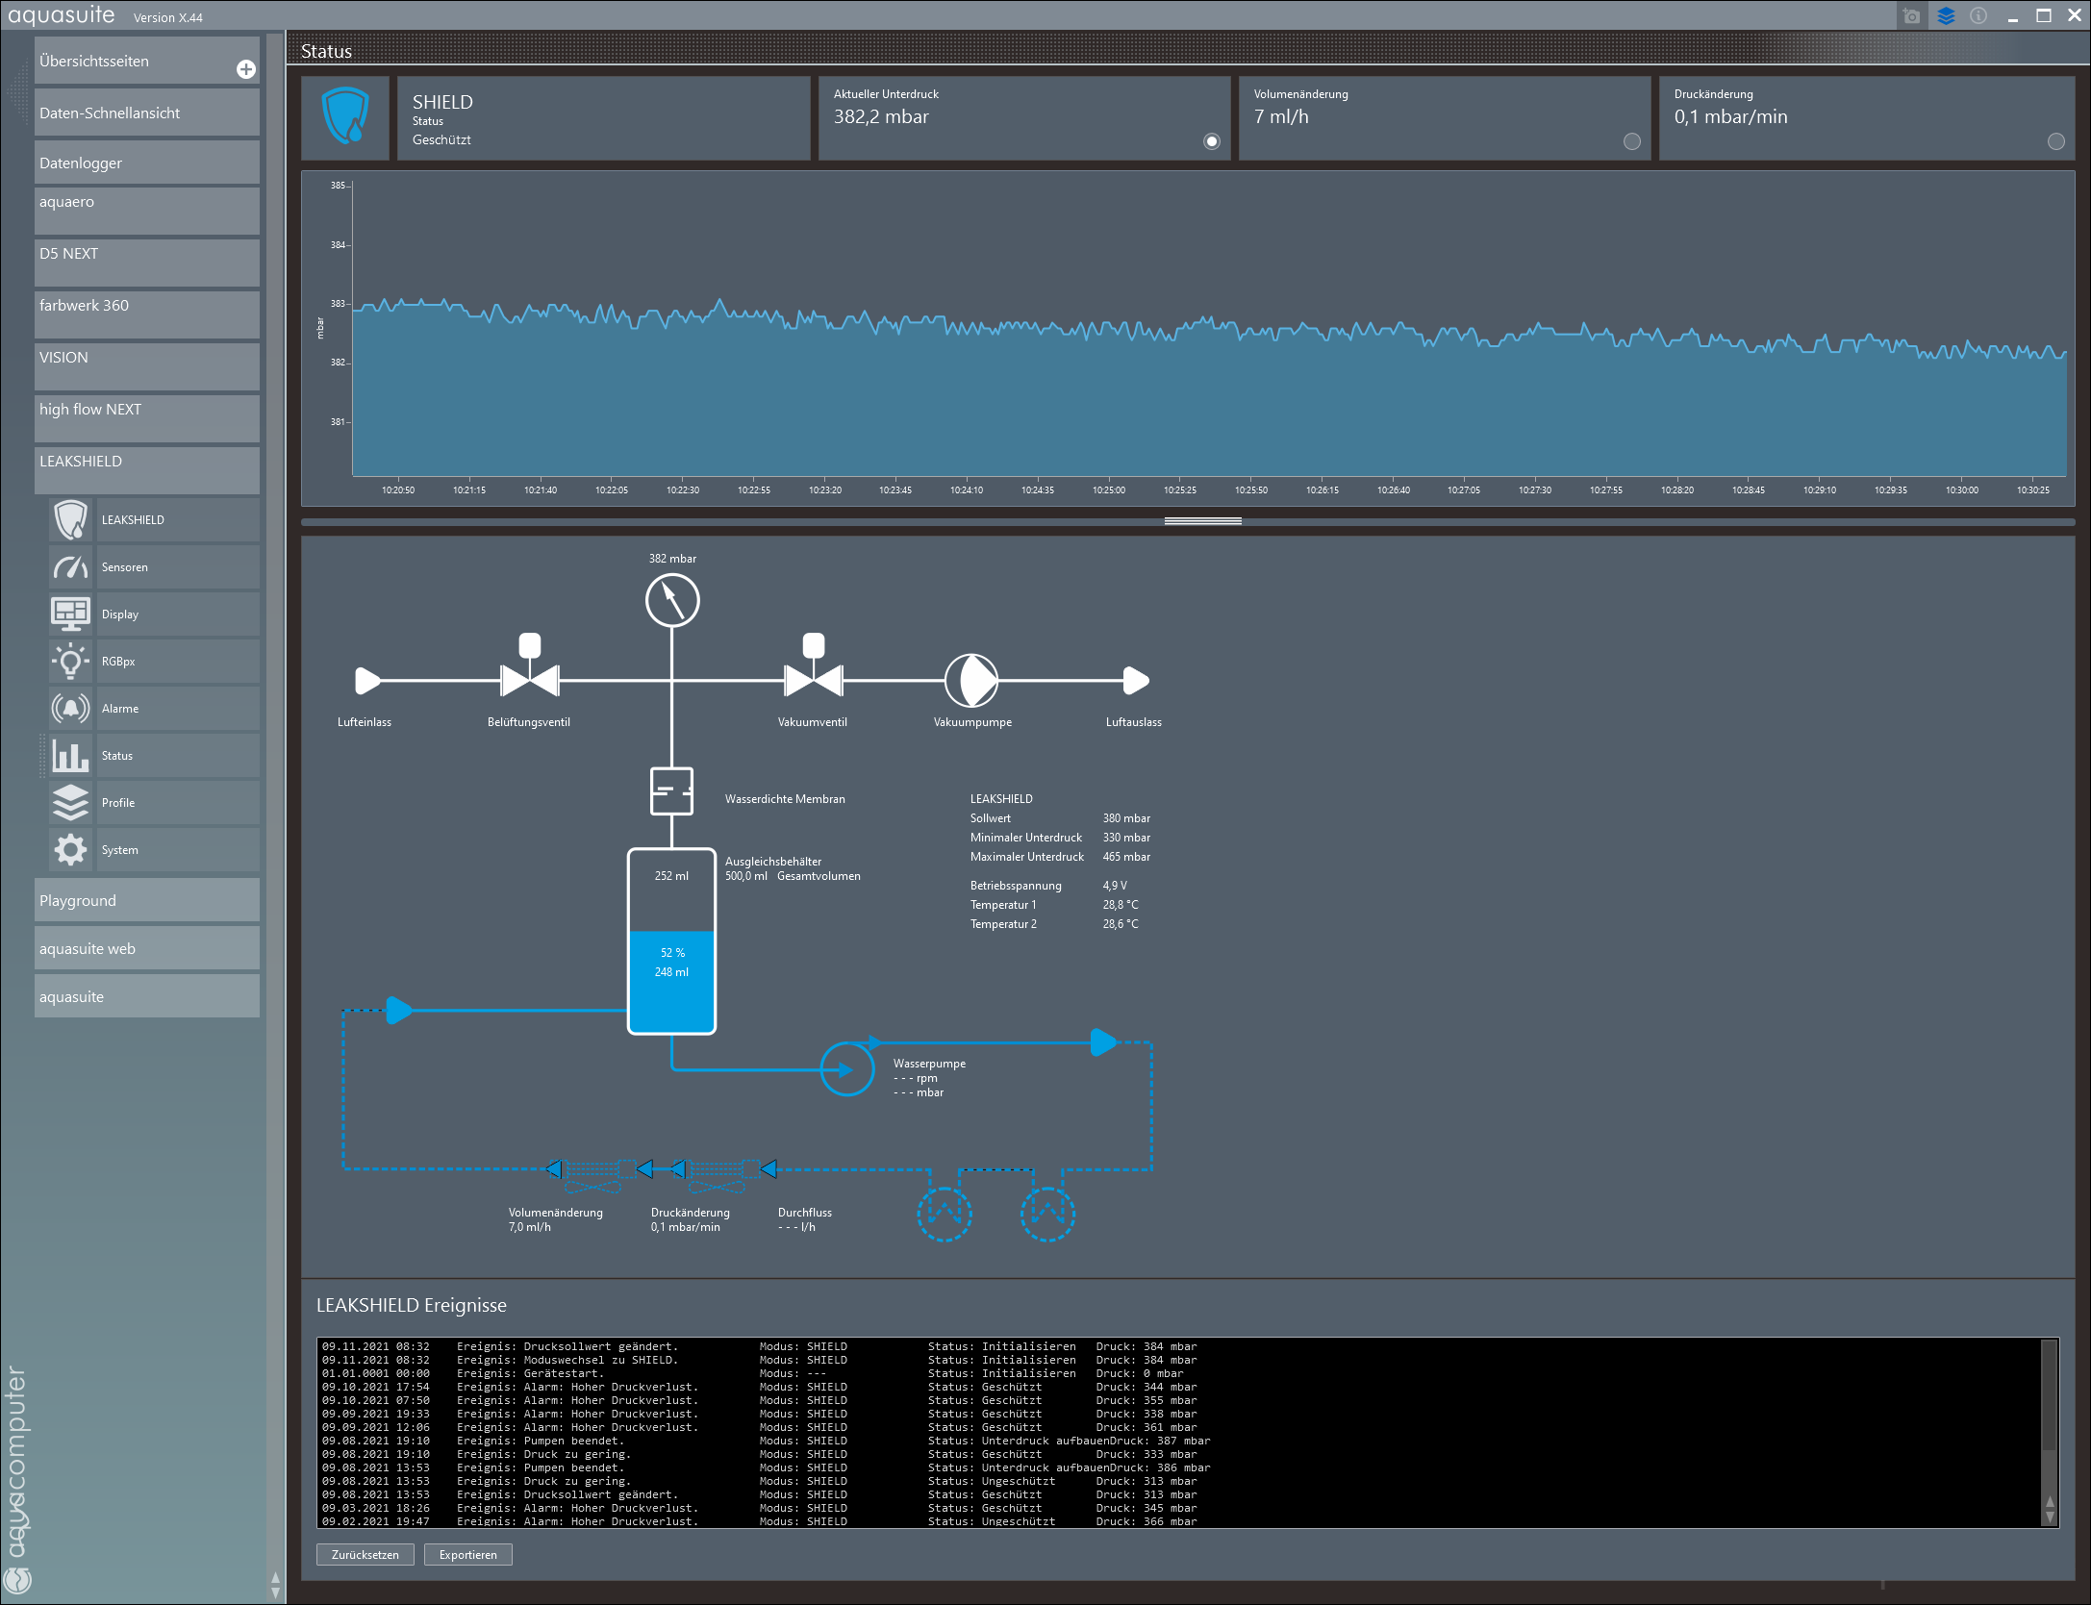Click the Gerätestart event log row
The height and width of the screenshot is (1605, 2091).
(760, 1373)
